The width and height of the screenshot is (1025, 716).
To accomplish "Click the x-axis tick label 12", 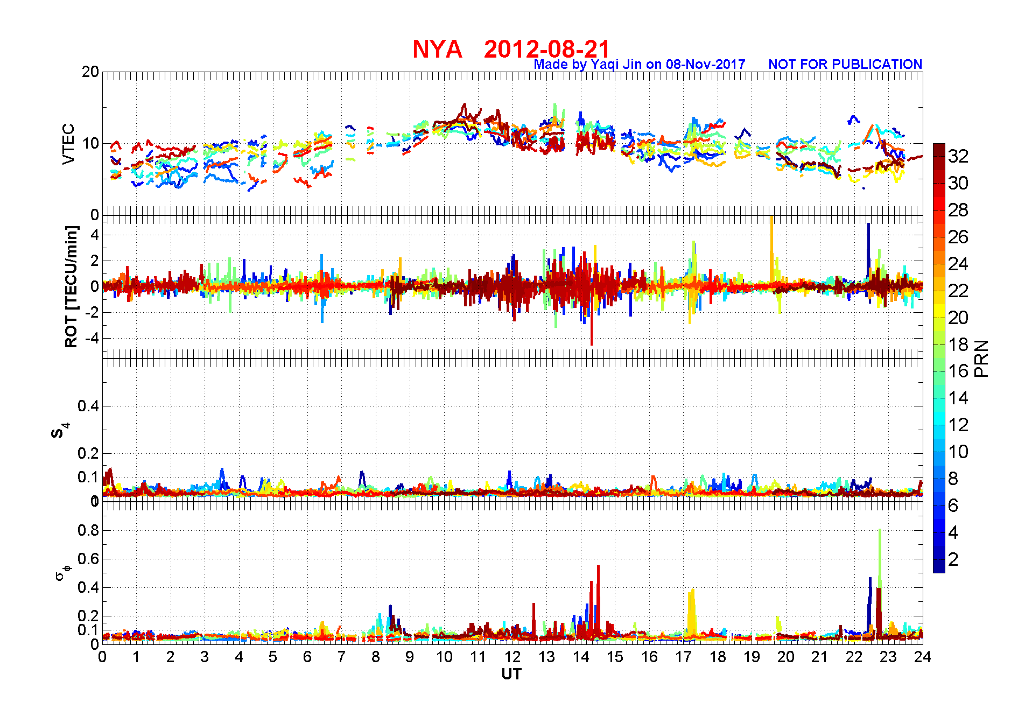I will (512, 657).
